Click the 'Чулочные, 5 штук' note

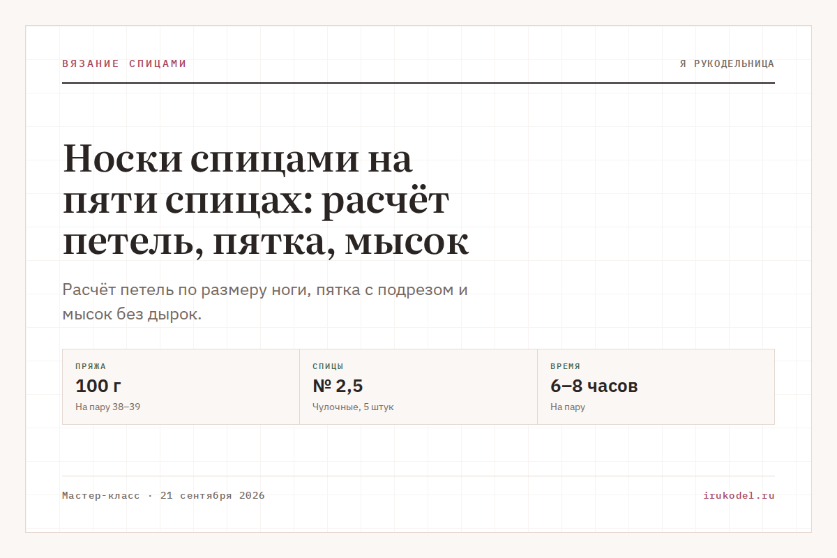point(353,407)
